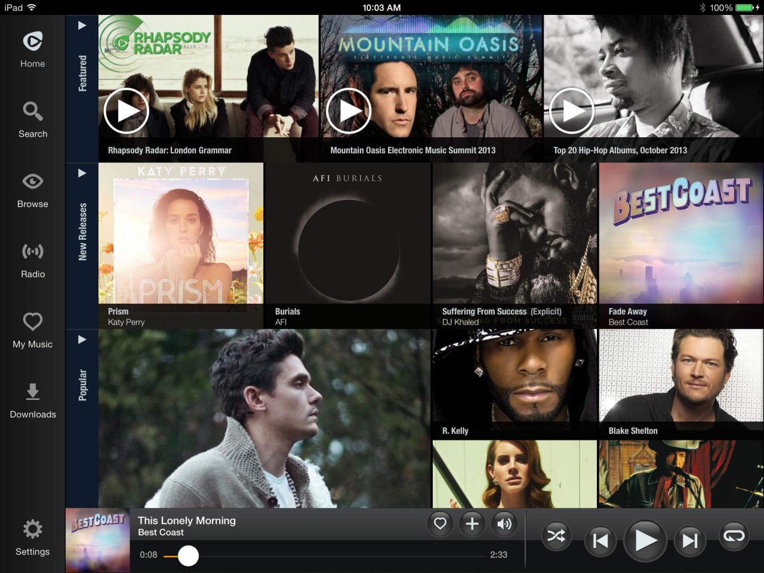
Task: Click the elapsed time 0:08
Action: (x=149, y=555)
